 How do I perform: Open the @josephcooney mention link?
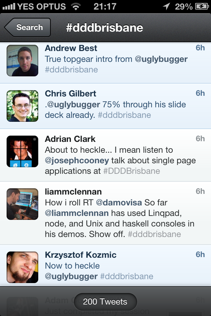point(77,161)
